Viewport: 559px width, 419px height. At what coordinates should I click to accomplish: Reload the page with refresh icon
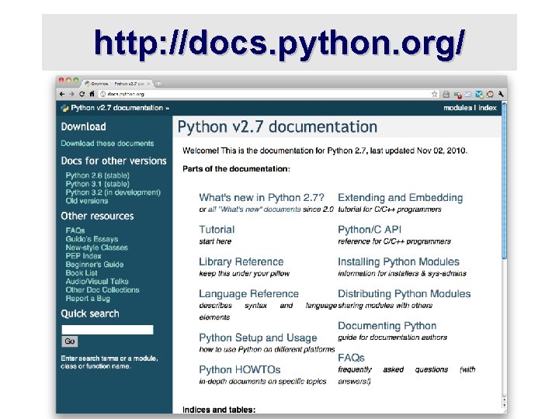[x=82, y=94]
